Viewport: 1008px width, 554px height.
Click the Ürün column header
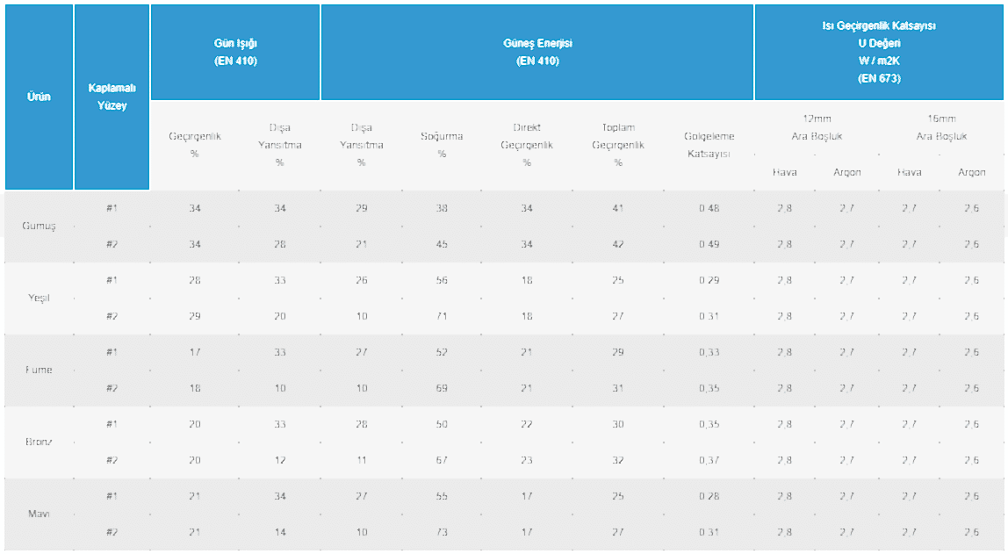tap(39, 97)
